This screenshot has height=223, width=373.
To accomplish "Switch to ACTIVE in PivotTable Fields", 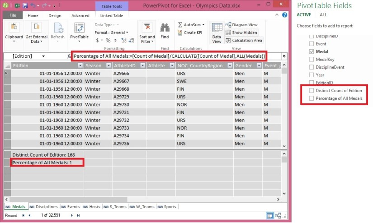I will coord(304,15).
